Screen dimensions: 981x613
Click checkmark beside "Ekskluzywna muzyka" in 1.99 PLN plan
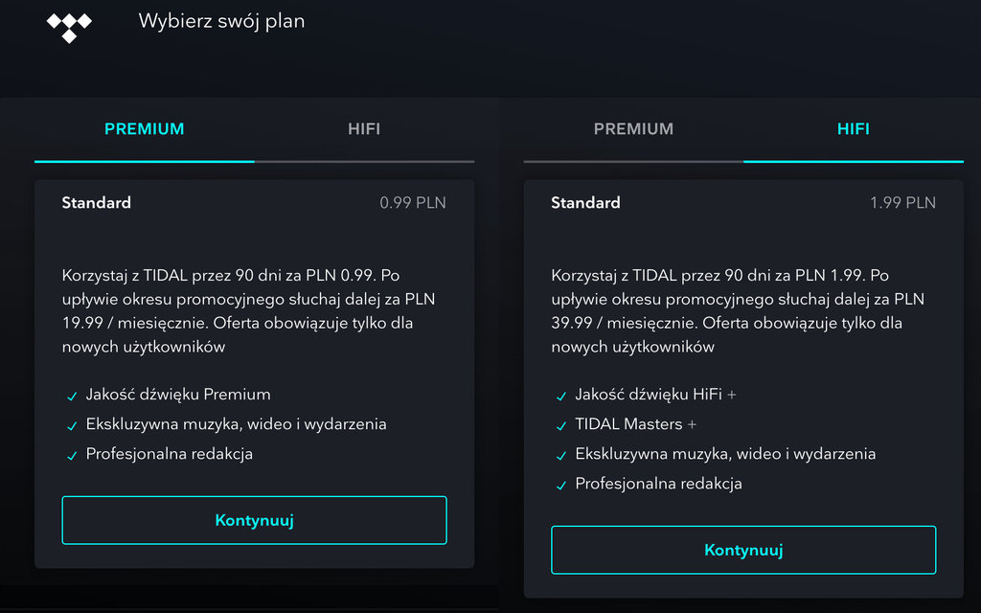(561, 455)
